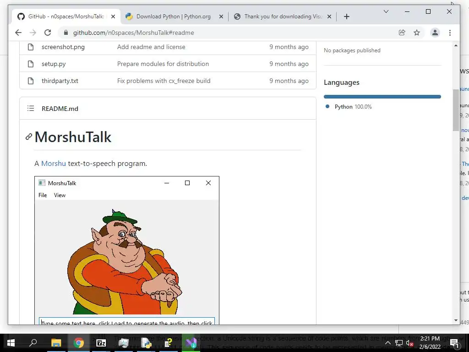Close the Download Python tab

coord(221,16)
